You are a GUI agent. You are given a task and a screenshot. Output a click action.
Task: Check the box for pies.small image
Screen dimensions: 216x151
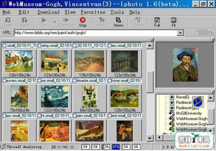pos(75,116)
